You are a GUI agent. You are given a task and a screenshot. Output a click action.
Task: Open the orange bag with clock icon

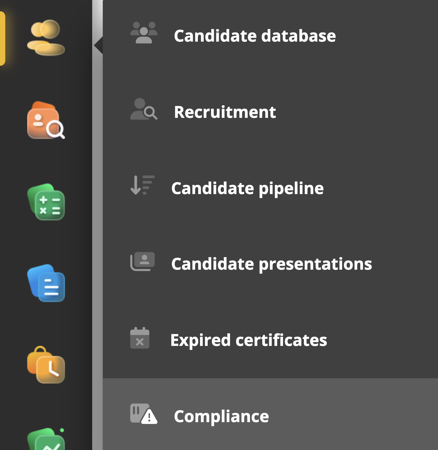tap(46, 365)
